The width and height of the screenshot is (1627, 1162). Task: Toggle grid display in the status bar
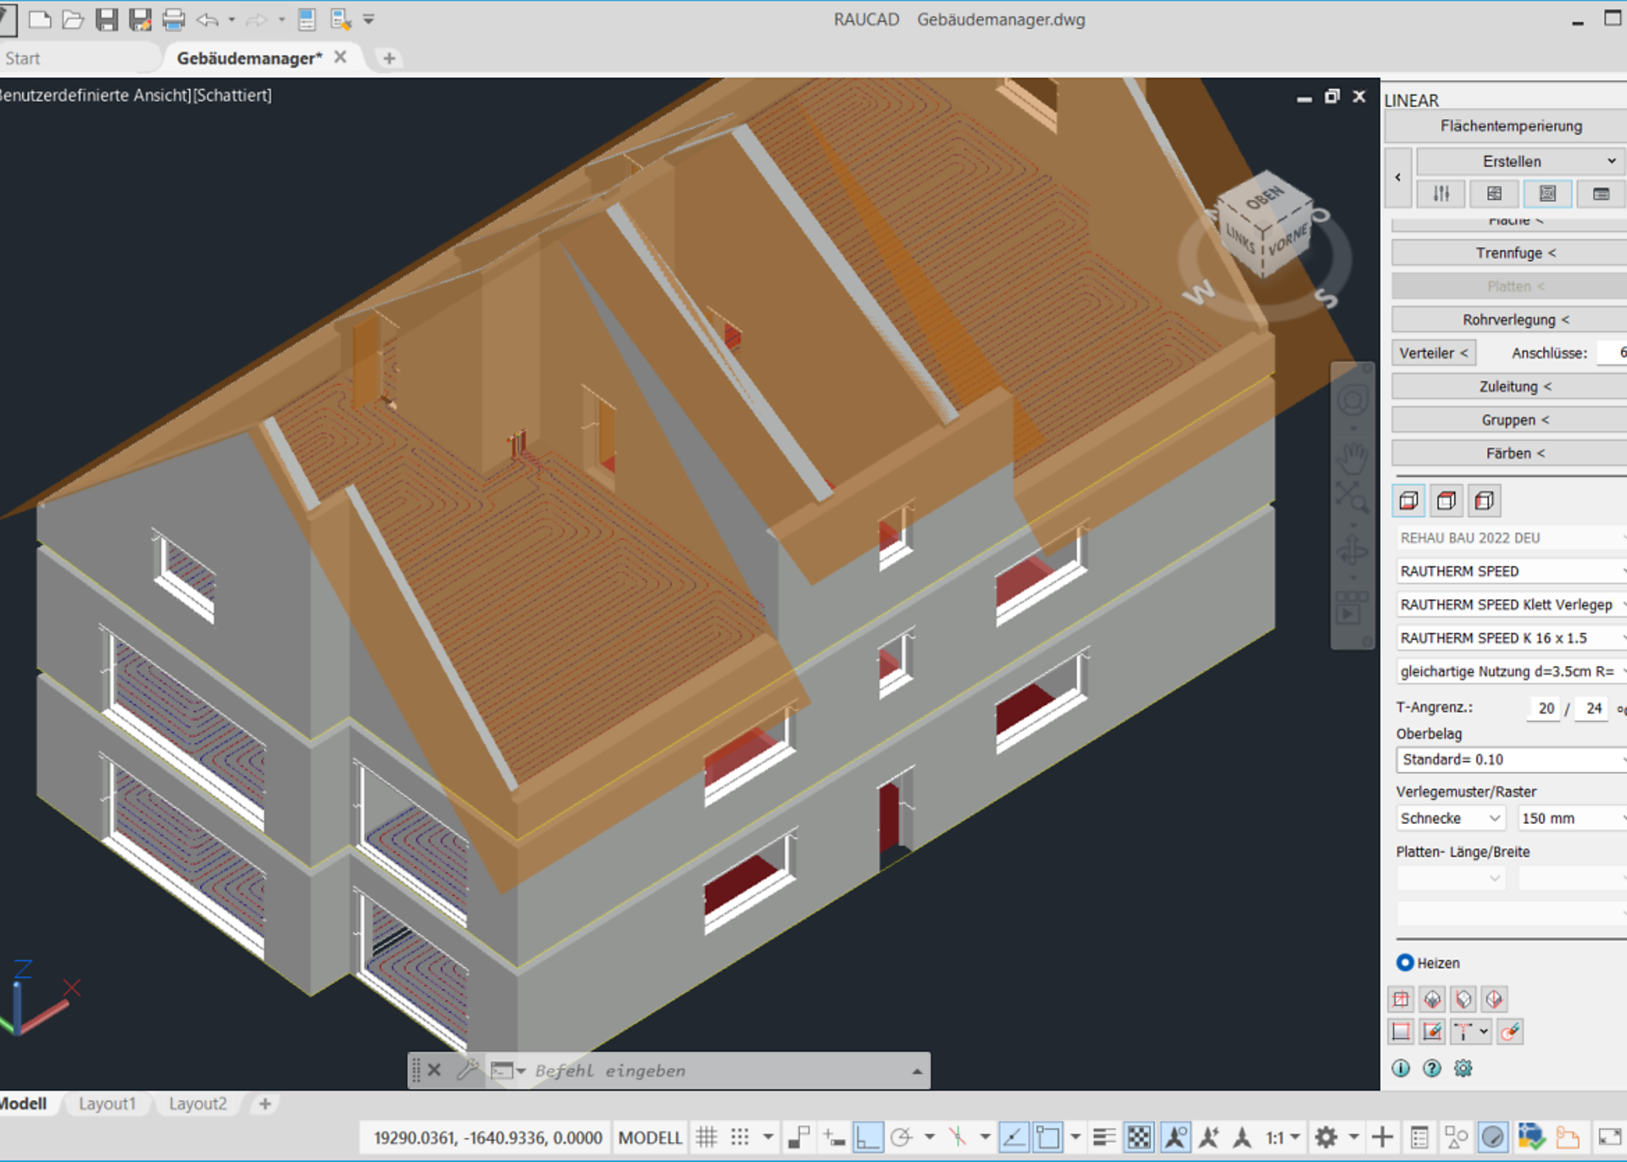[x=708, y=1137]
